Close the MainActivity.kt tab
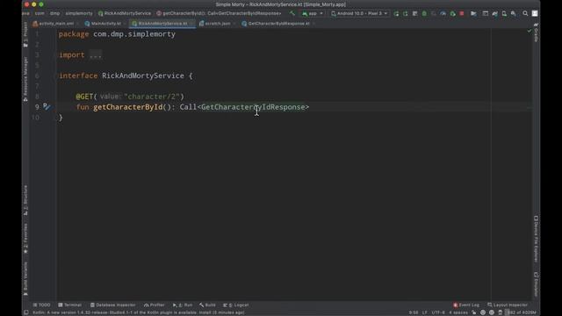 125,24
